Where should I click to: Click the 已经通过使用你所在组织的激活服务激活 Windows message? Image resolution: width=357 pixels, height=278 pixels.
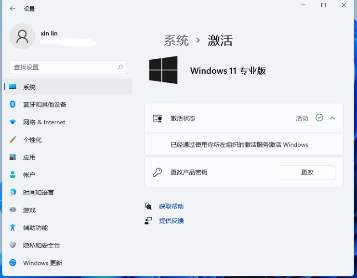click(239, 145)
